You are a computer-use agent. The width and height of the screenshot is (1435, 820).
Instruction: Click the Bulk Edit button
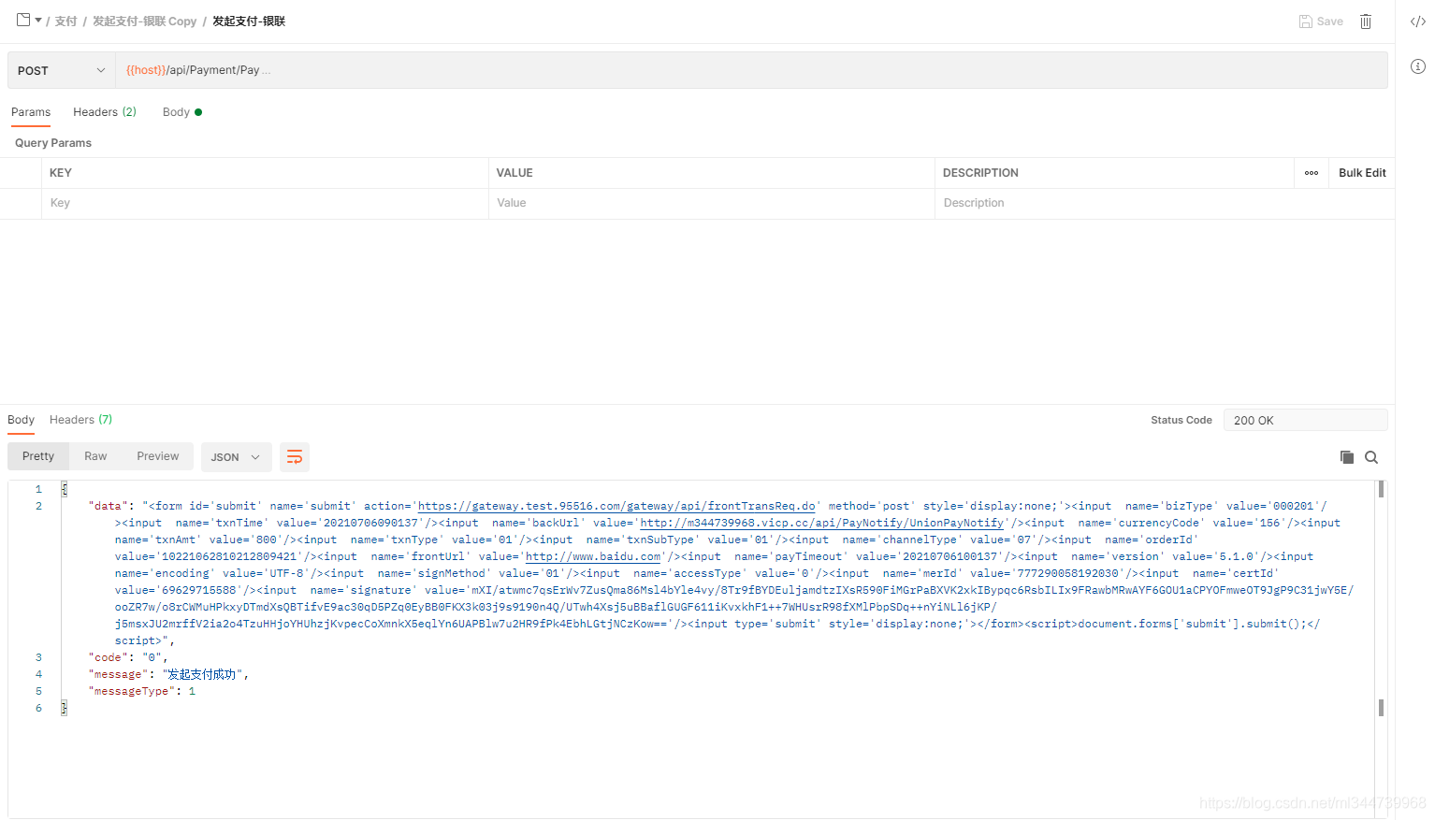[1362, 173]
